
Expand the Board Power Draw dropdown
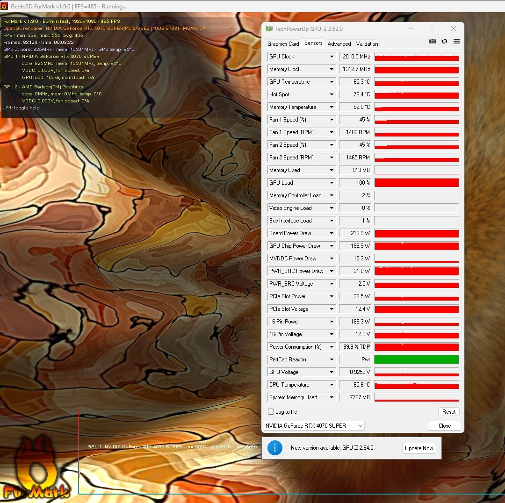332,233
